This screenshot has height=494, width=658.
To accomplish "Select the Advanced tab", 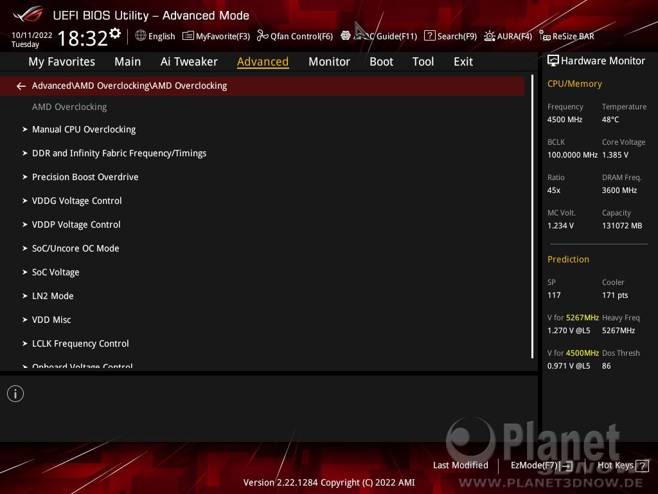I will pyautogui.click(x=263, y=62).
